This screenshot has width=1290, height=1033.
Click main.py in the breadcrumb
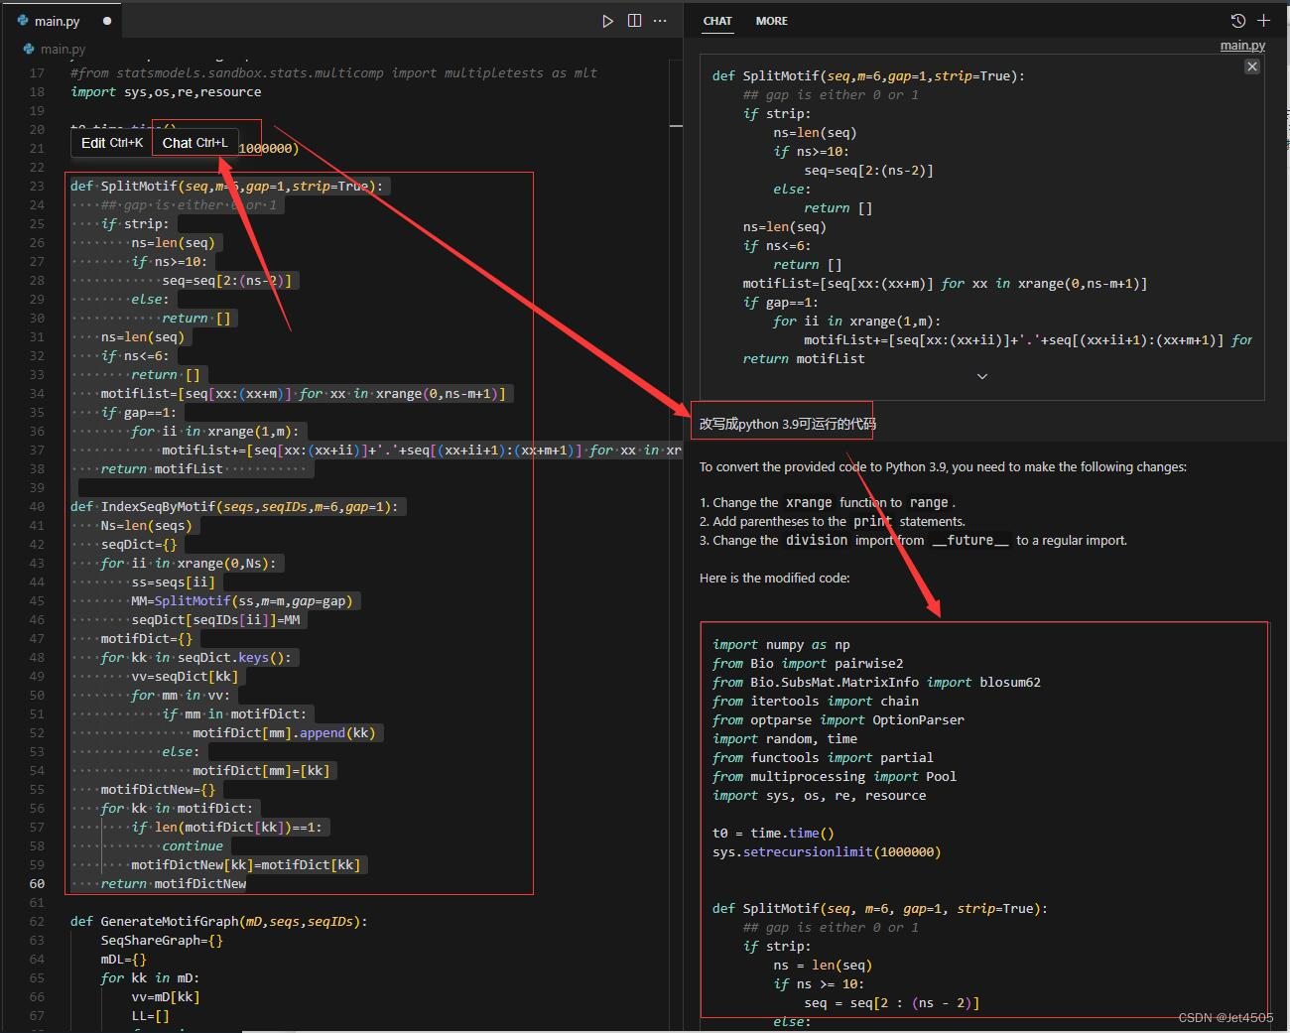[x=63, y=49]
